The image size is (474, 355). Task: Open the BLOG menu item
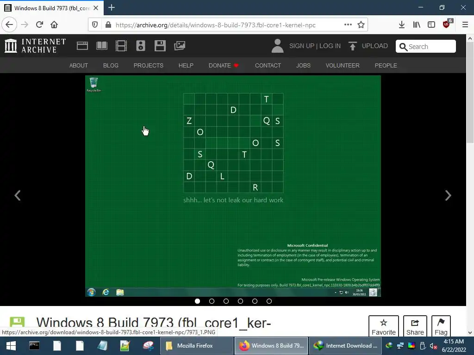[x=111, y=66]
